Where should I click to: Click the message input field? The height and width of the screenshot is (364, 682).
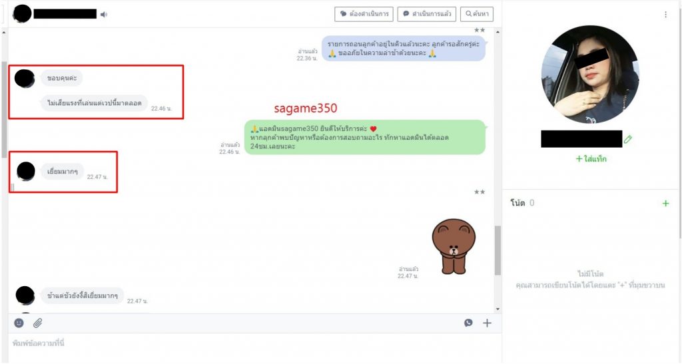click(x=253, y=343)
